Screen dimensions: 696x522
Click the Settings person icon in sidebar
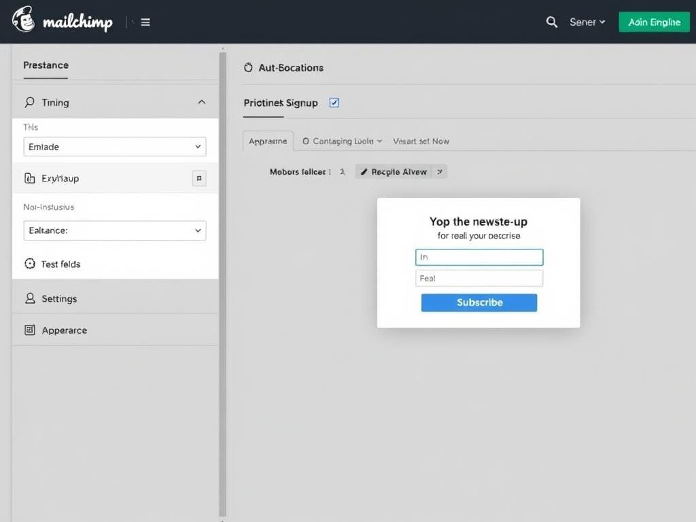click(x=31, y=298)
